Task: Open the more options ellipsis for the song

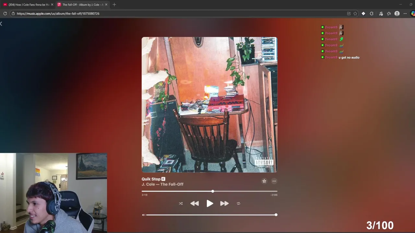Action: [x=274, y=181]
